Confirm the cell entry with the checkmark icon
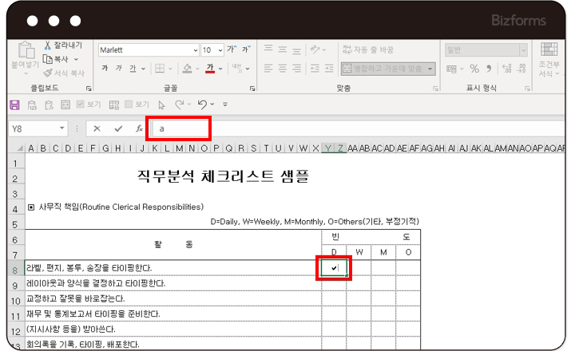 click(118, 128)
